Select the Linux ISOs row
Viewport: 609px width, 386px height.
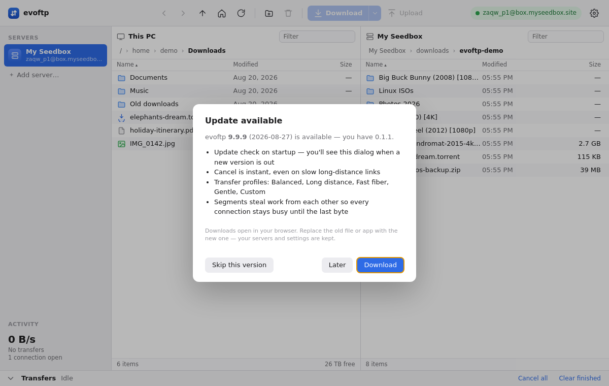coord(485,91)
